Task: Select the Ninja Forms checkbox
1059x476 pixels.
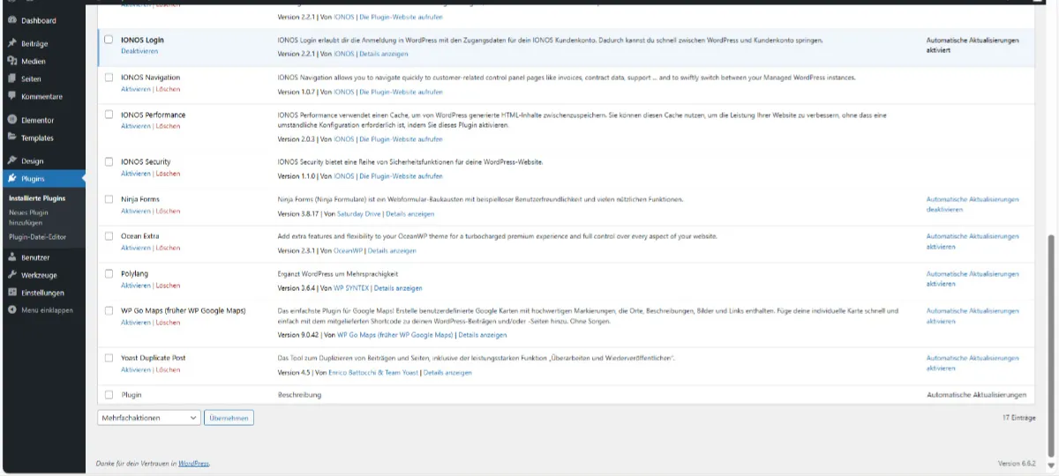Action: (x=109, y=199)
